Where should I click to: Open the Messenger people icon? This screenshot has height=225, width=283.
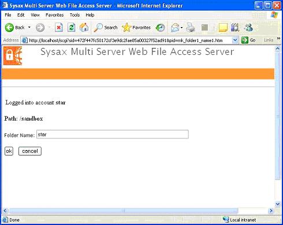pos(248,28)
